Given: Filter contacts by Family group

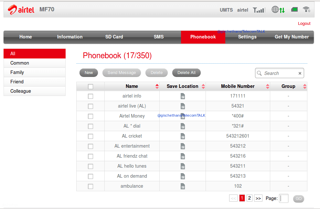Looking at the screenshot, I should tap(35, 72).
